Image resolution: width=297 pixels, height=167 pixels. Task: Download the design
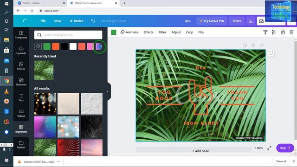(251, 21)
